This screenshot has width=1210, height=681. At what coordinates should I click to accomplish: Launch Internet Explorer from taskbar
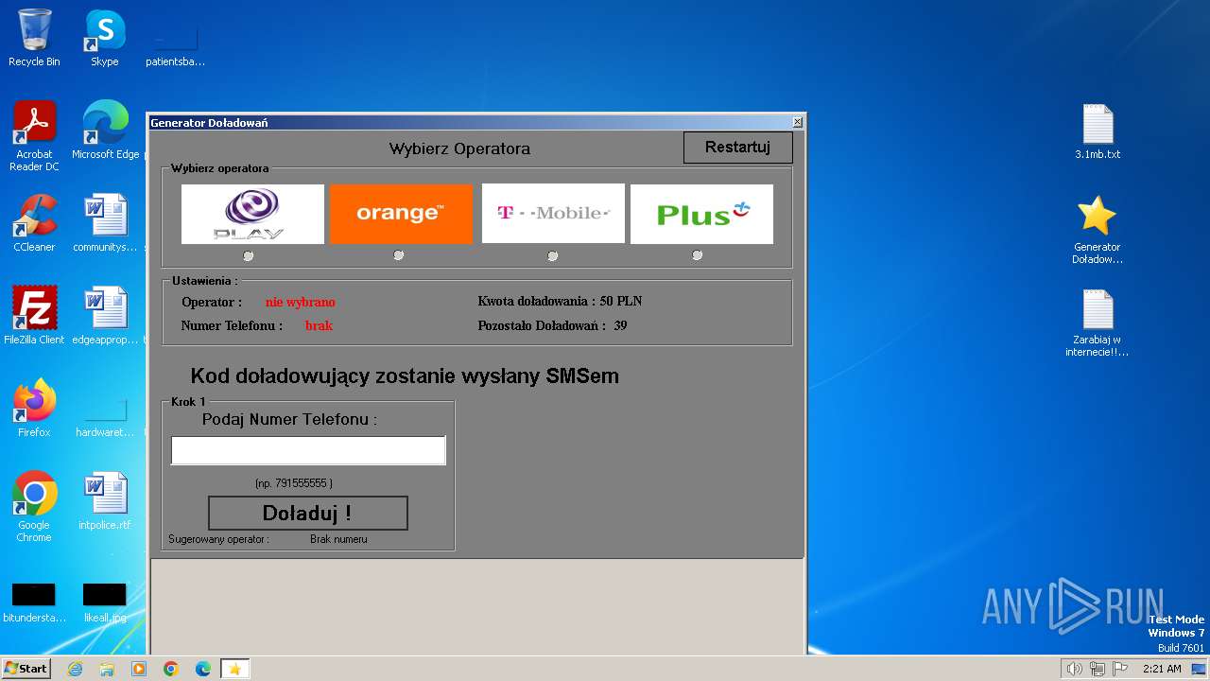coord(75,669)
